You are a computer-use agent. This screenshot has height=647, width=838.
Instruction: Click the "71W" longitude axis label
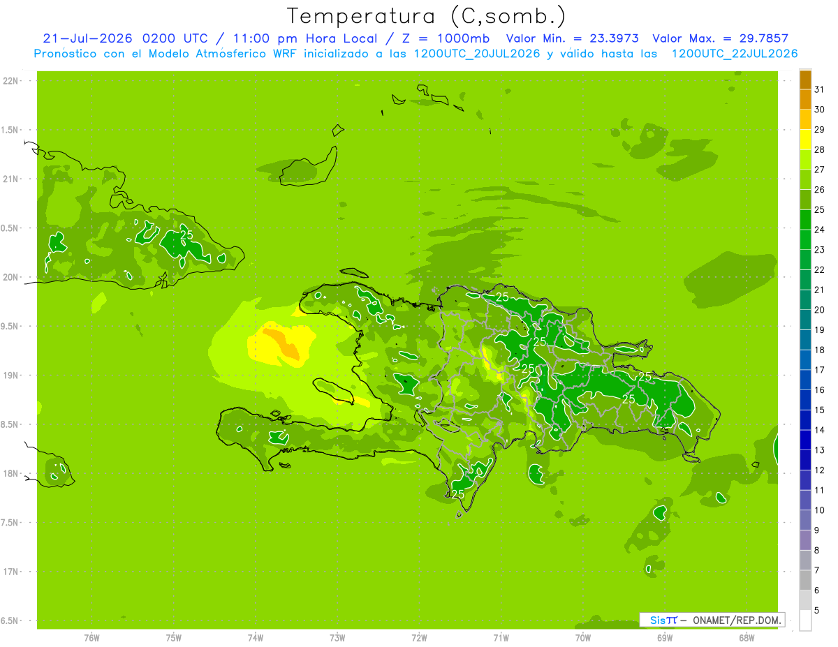pyautogui.click(x=501, y=637)
